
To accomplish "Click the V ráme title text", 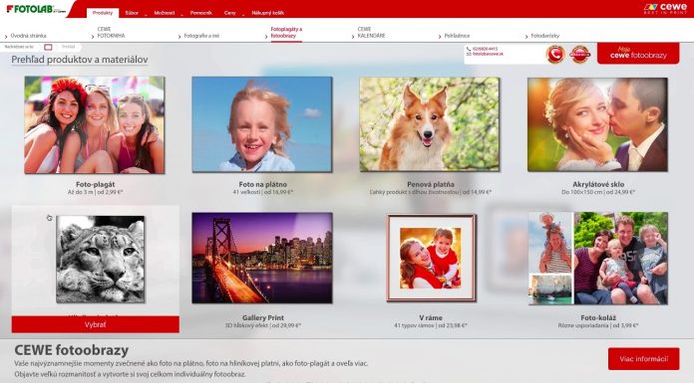I will [x=431, y=317].
